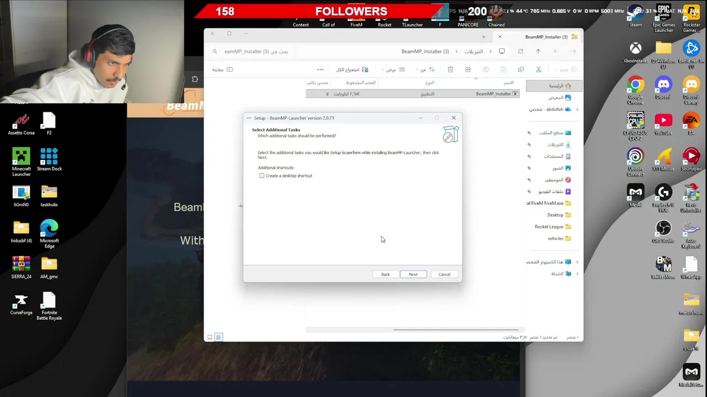Screen dimensions: 707x397
Task: Cancel the BeamMP-Launcher Setup
Action: point(444,274)
